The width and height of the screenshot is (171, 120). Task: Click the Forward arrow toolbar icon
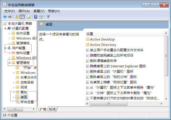pyautogui.click(x=10, y=17)
